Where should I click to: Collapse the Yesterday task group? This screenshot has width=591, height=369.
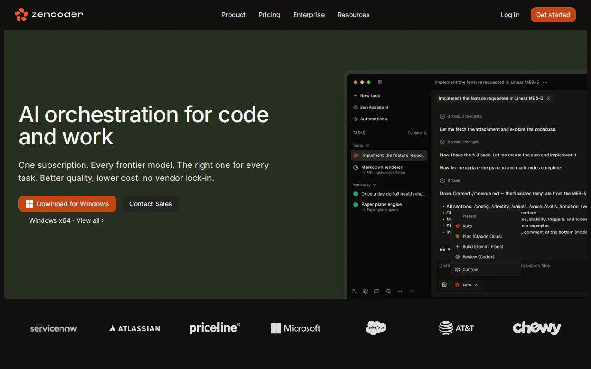(365, 185)
